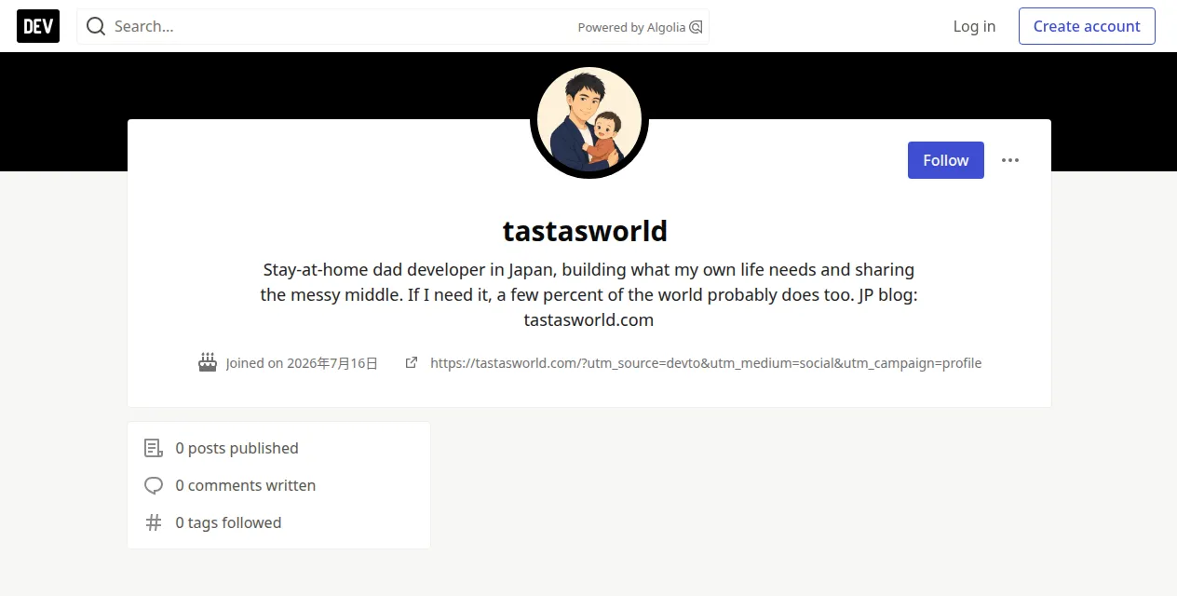Click the Create account button
This screenshot has height=596, width=1177.
pos(1087,26)
